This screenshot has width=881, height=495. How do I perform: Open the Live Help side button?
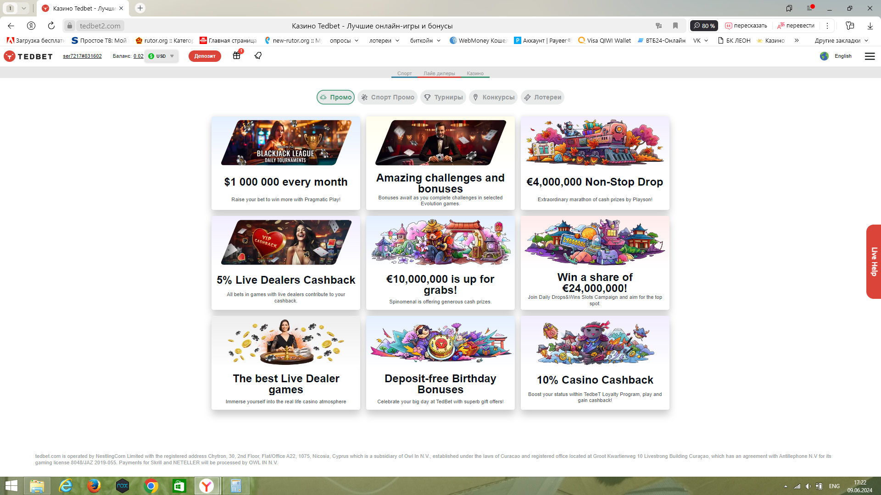[x=874, y=261]
